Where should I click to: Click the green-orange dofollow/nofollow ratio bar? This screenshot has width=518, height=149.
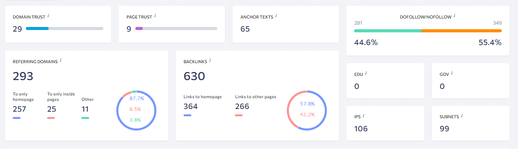pyautogui.click(x=428, y=31)
